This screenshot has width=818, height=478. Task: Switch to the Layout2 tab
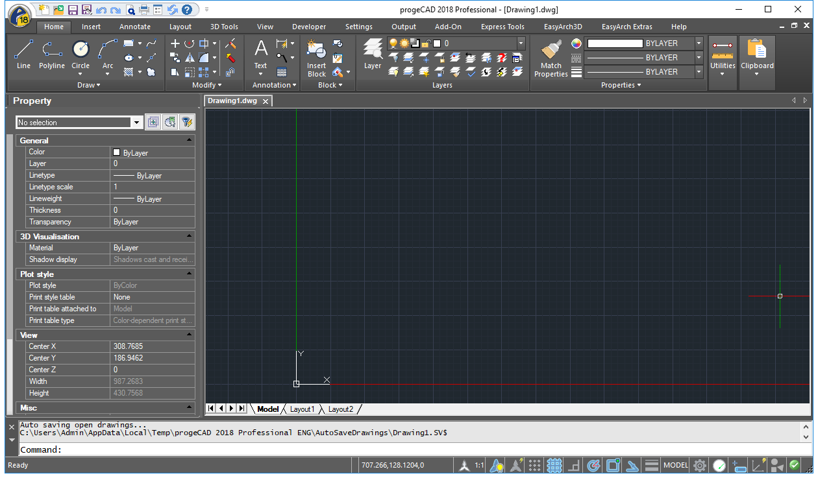tap(341, 409)
